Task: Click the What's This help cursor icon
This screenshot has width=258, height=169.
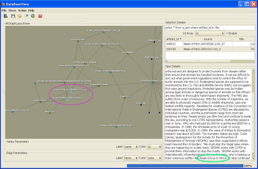Action: pyautogui.click(x=26, y=16)
